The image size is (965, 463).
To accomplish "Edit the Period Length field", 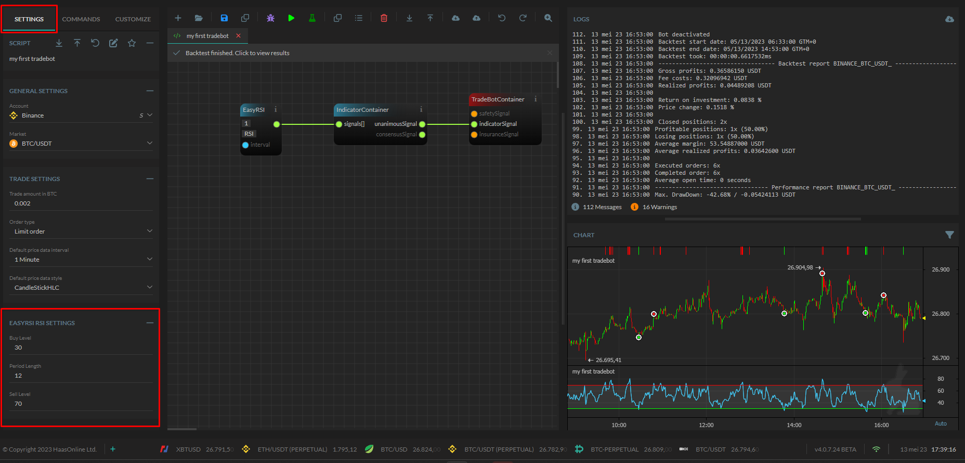I will click(x=81, y=376).
